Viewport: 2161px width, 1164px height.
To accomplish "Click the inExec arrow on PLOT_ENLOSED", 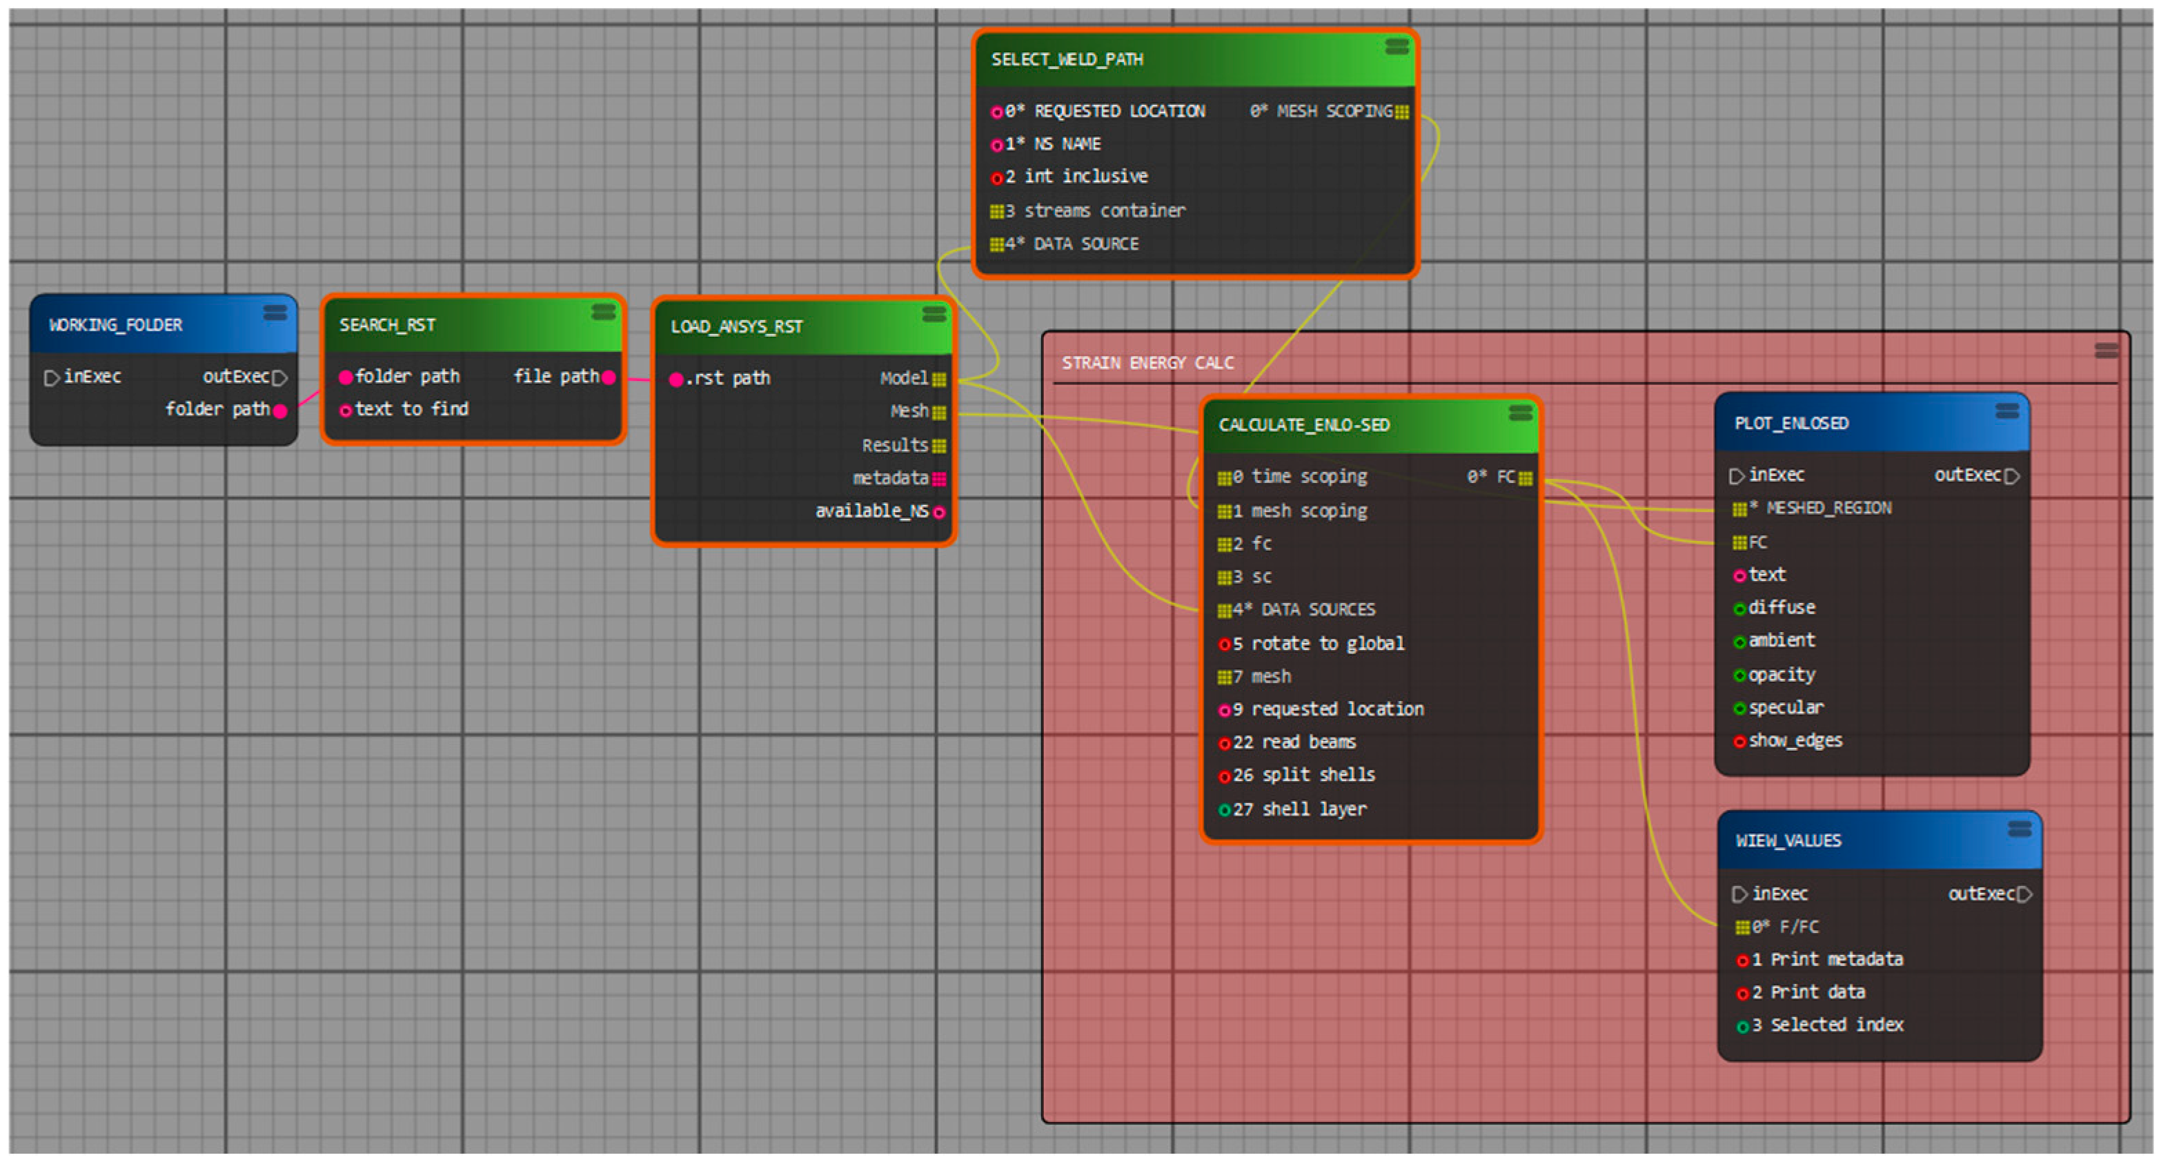I will point(1736,475).
